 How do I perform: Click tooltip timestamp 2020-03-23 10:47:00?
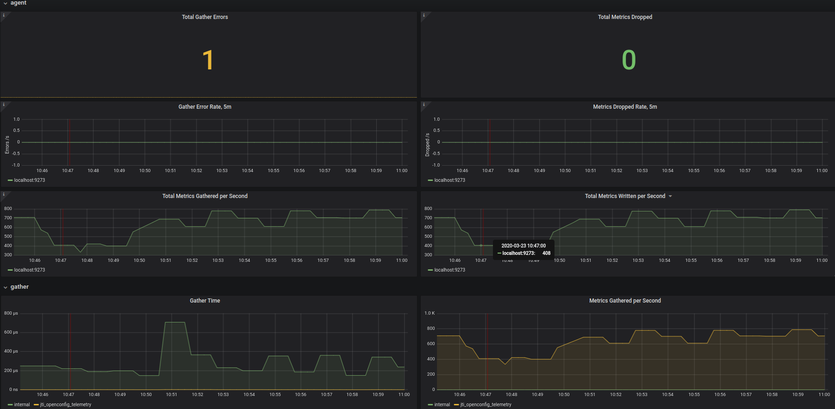pos(523,246)
